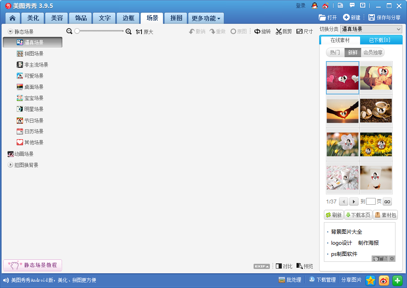Viewport: 407px width, 288px height.
Task: Reset zoom to 1:1 原大
Action: click(x=145, y=32)
